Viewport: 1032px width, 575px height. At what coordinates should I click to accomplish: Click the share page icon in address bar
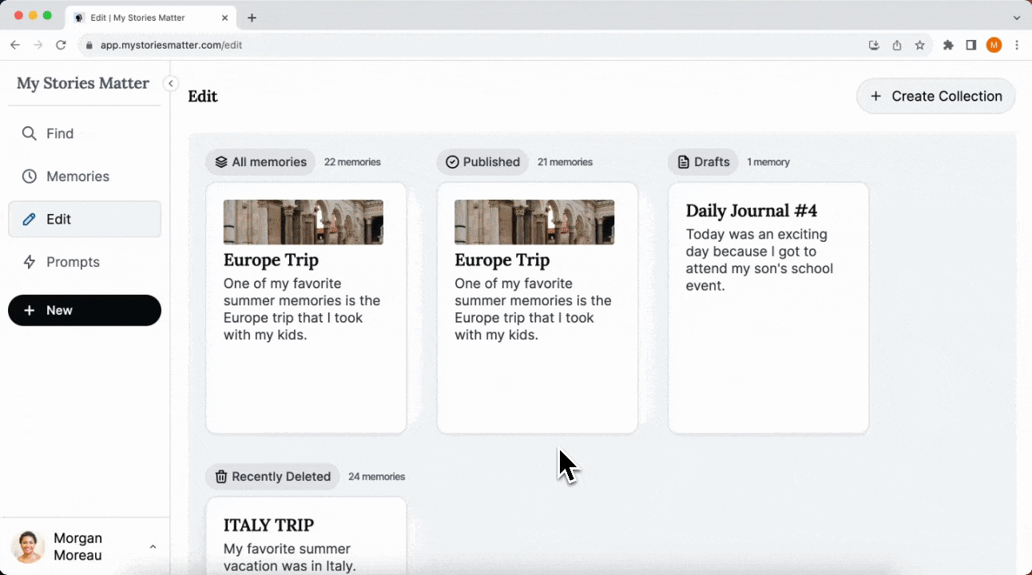[x=897, y=46]
